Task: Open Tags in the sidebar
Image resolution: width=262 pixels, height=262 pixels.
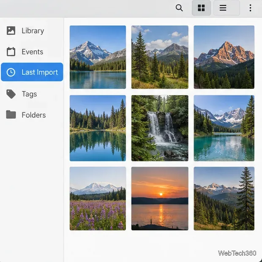Action: [x=32, y=94]
